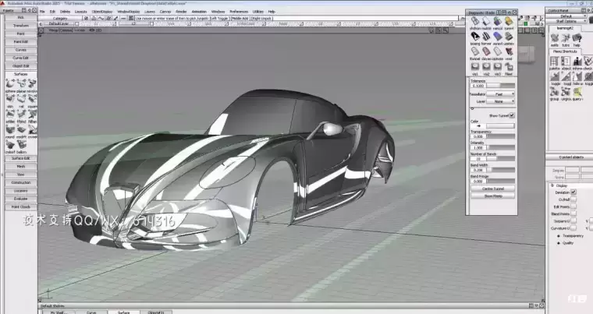
Task: Enable the Curvature U checkbox
Action: (x=573, y=228)
